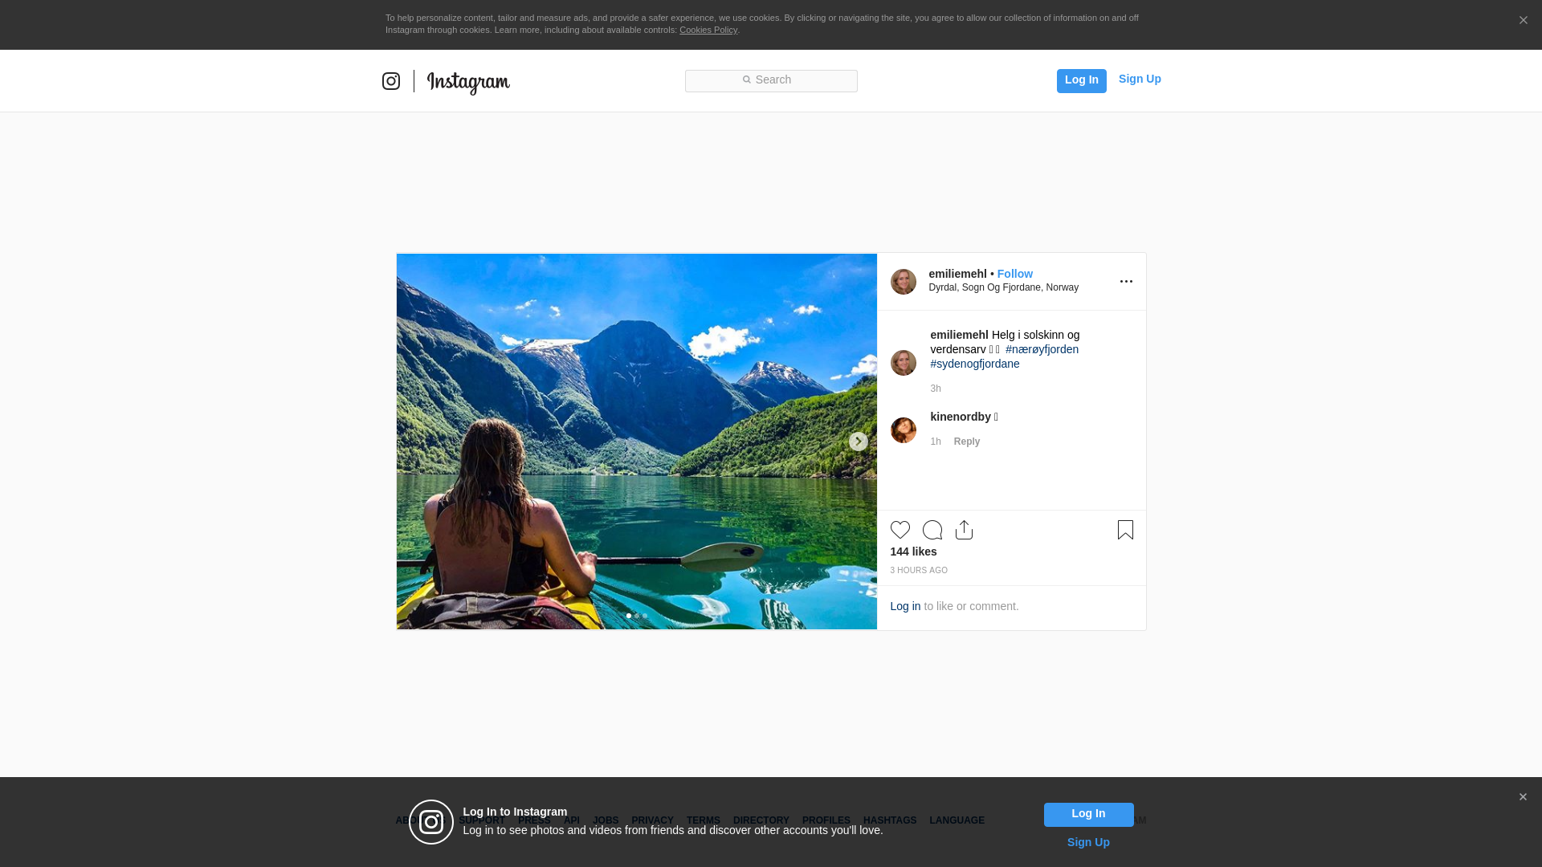Image resolution: width=1542 pixels, height=867 pixels.
Task: Open location Dyrdal, Sogn Og Fjordane, Norway
Action: (1004, 287)
